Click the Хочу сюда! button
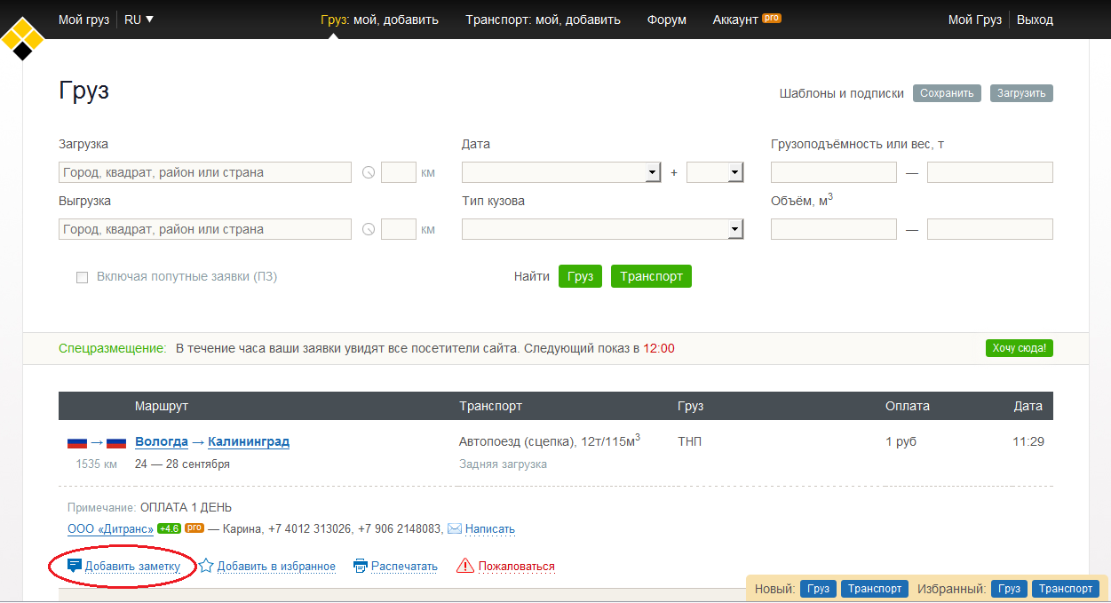This screenshot has width=1111, height=603. (1019, 348)
